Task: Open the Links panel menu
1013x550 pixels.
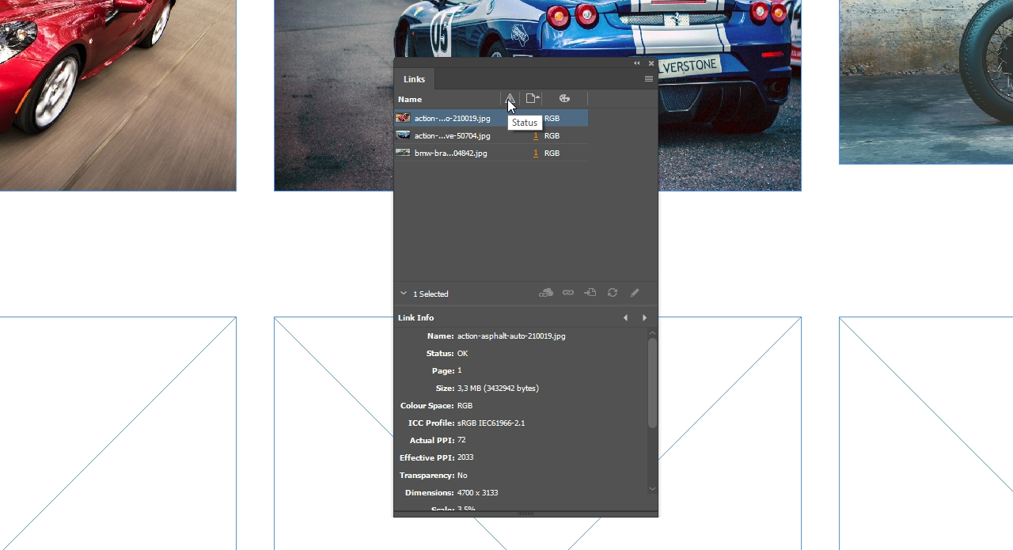Action: (x=649, y=79)
